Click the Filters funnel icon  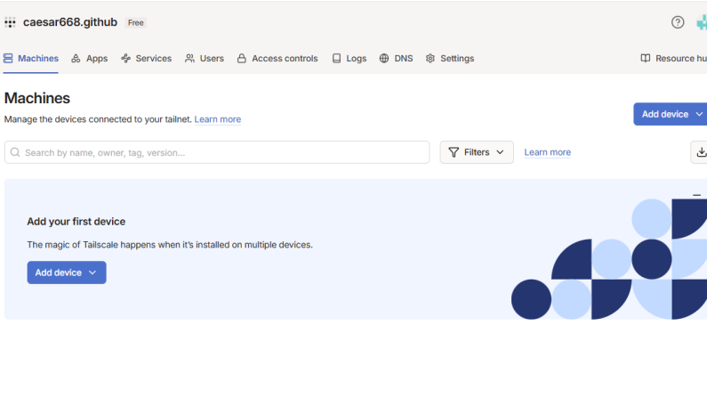tap(454, 152)
